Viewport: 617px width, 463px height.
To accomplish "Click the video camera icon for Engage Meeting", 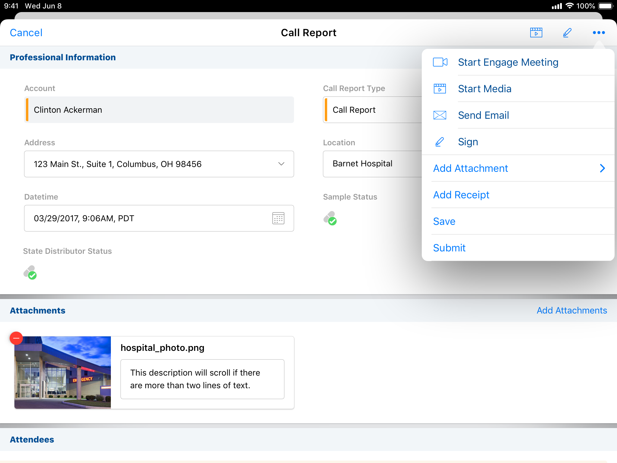I will (440, 62).
